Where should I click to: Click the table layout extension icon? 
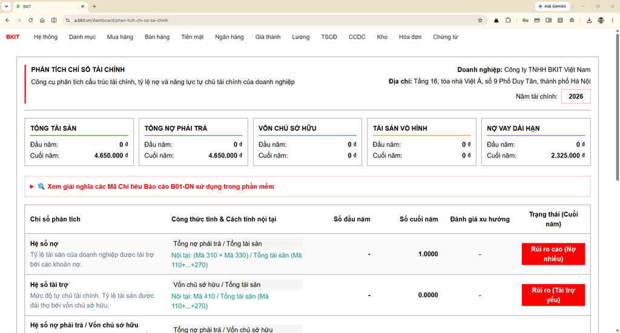pyautogui.click(x=560, y=20)
